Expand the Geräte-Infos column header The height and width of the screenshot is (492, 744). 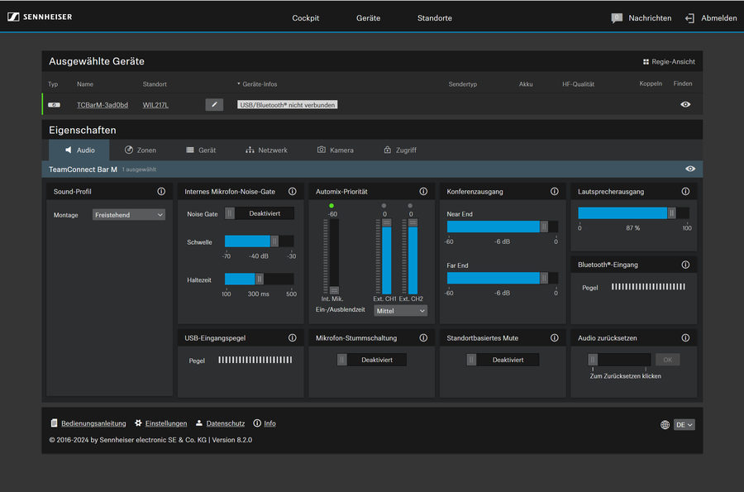pos(257,84)
